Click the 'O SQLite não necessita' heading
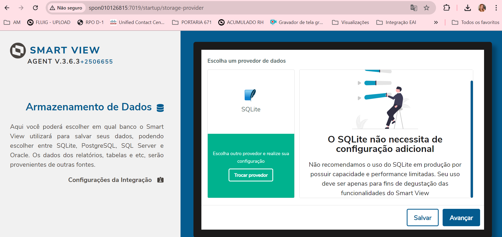Image resolution: width=502 pixels, height=237 pixels. pyautogui.click(x=385, y=144)
